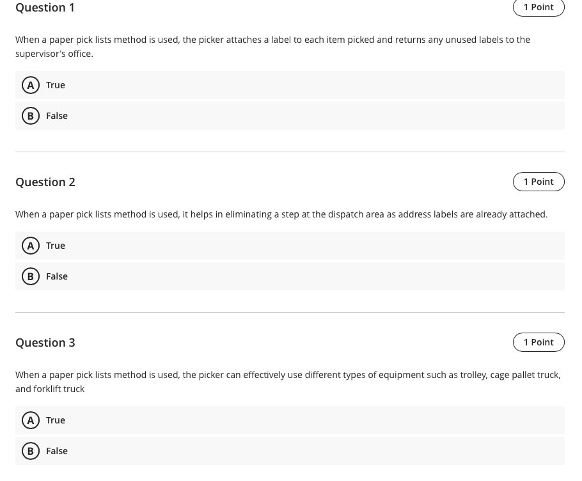Click the circled B icon in Question 1
The image size is (582, 481).
point(31,116)
